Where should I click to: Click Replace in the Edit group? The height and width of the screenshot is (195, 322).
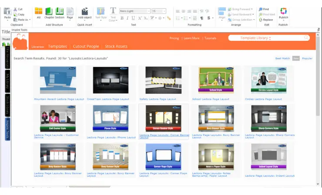(266, 20)
